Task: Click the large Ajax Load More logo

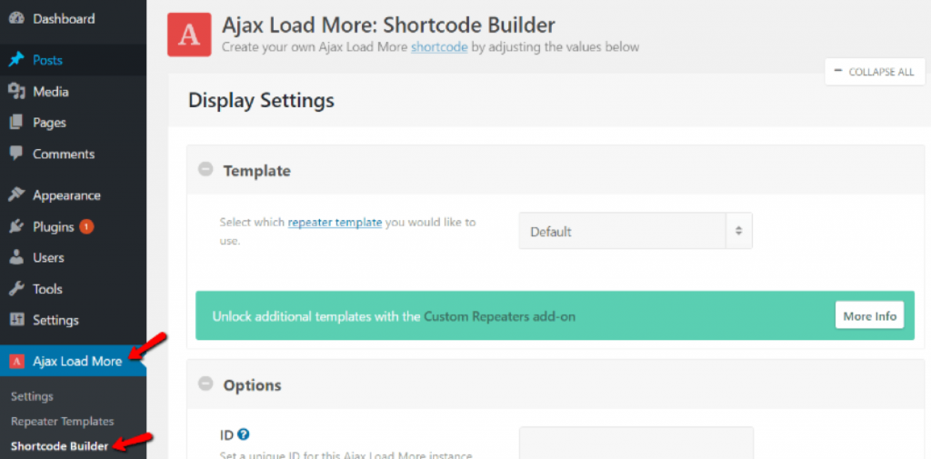Action: click(x=189, y=35)
